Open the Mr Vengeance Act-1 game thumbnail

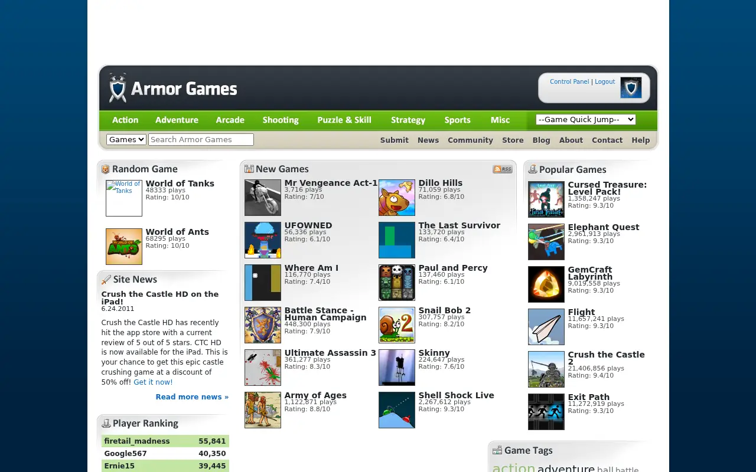(x=263, y=198)
